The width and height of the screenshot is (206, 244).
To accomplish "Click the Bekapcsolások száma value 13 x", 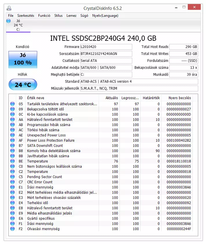I will tap(184, 68).
